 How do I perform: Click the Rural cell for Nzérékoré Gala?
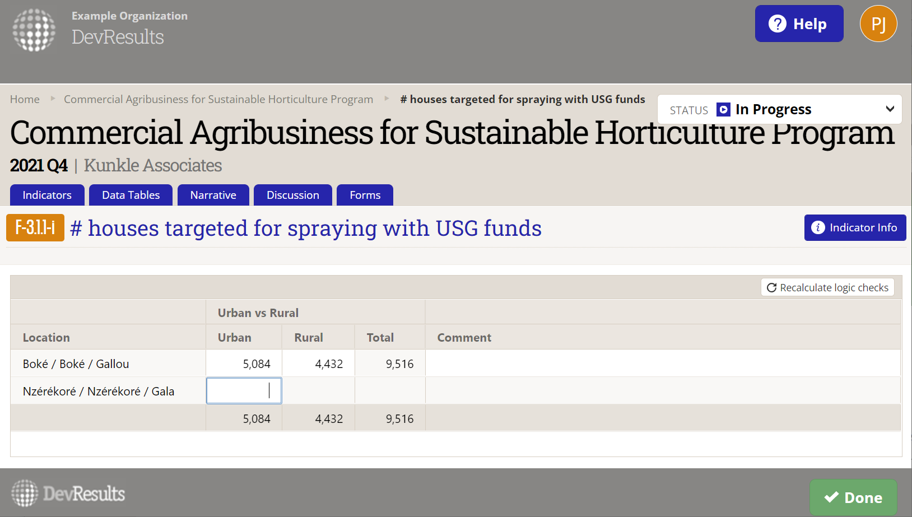318,391
